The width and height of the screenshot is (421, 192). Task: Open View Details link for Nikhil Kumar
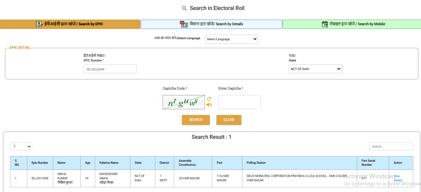398,178
